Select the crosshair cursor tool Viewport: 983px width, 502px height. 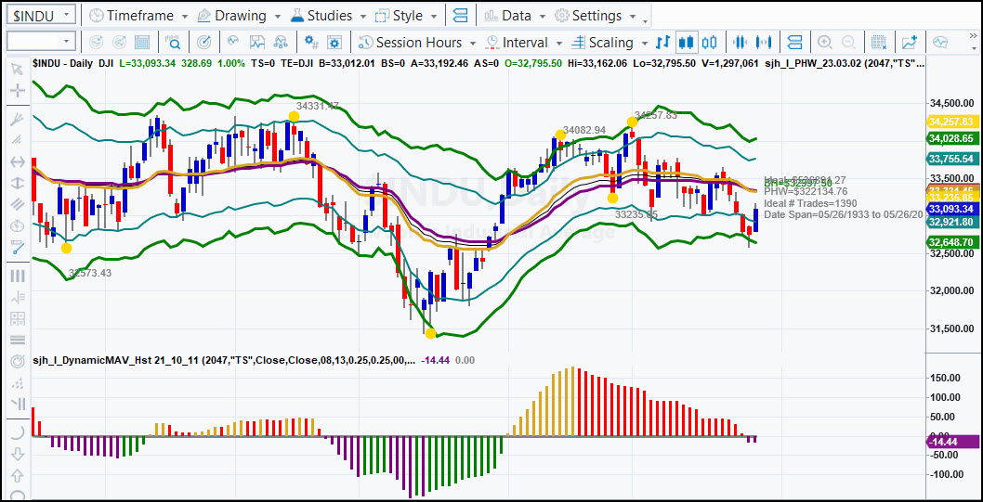point(17,91)
